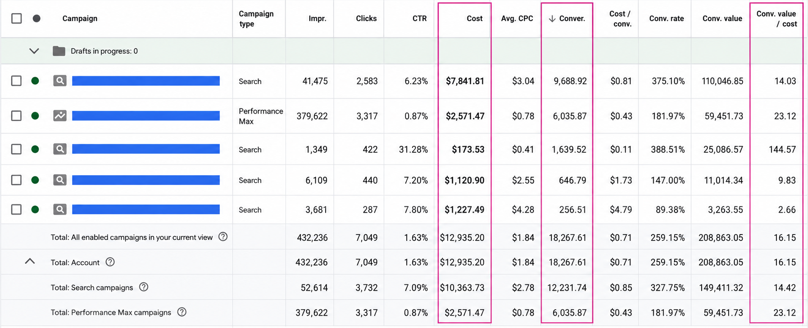Screen dimensions: 808x328
Task: Sort by the Cost column header
Action: coord(474,18)
